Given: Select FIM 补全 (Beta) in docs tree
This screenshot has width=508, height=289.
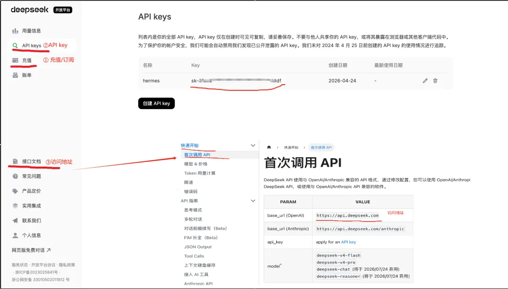Looking at the screenshot, I should click(x=201, y=237).
